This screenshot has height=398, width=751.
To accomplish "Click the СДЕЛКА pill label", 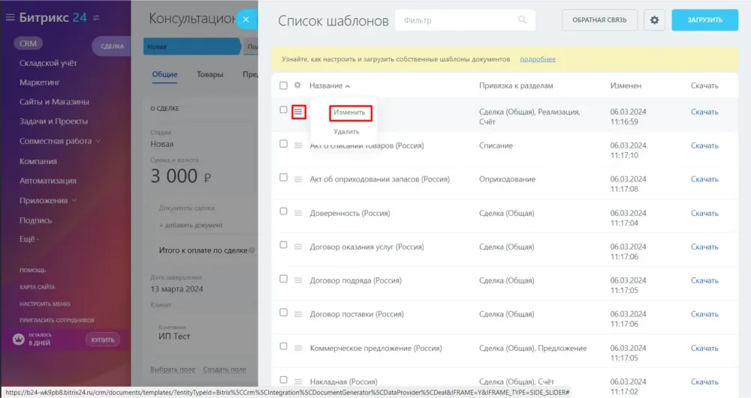I will pyautogui.click(x=112, y=46).
